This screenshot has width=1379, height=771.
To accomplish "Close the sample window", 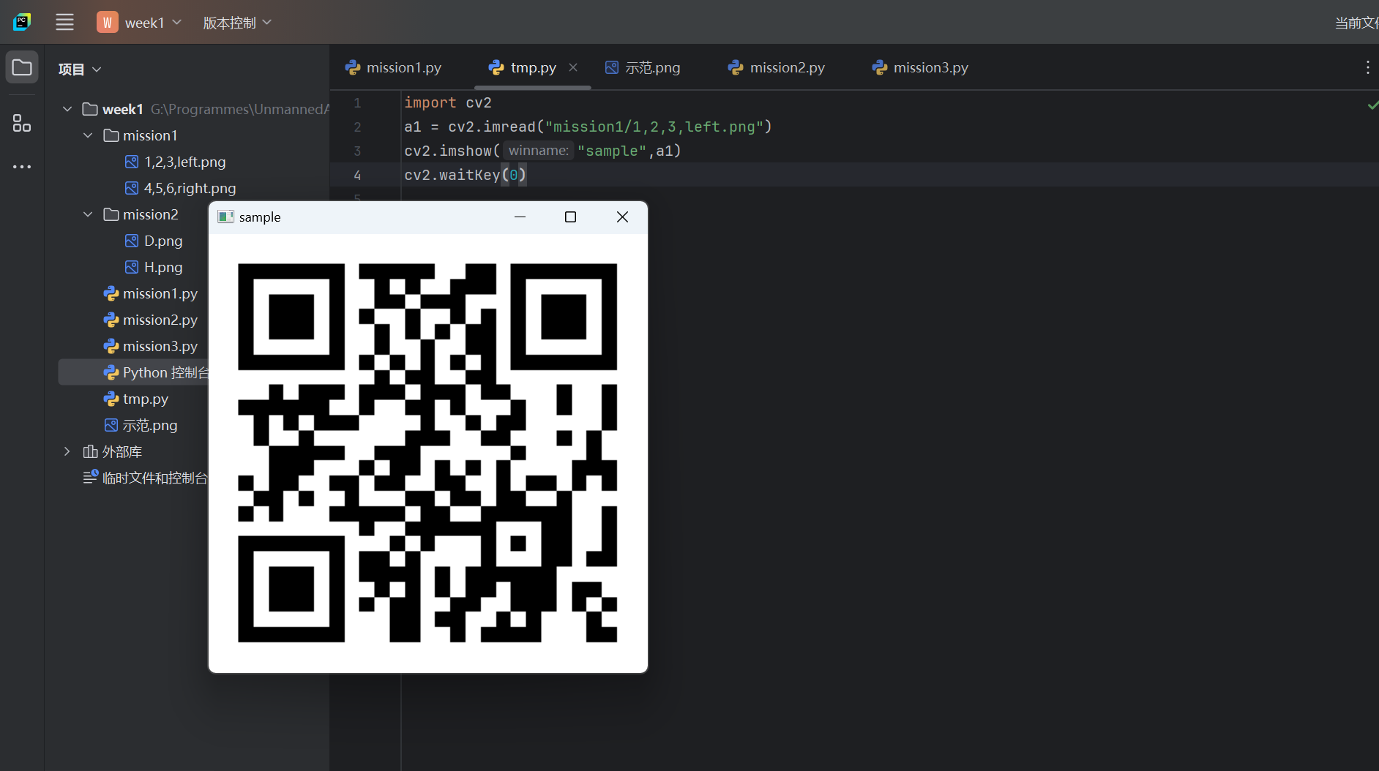I will point(622,217).
